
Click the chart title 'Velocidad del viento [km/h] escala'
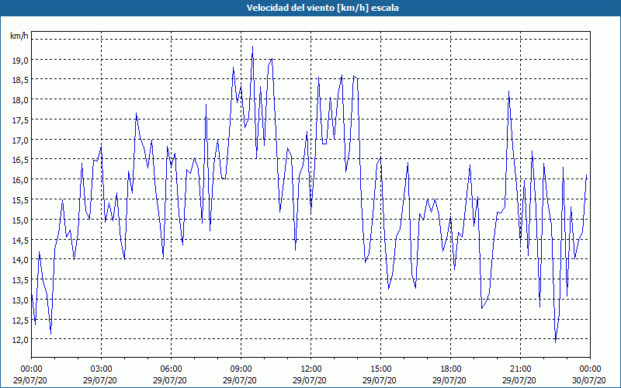(x=322, y=8)
